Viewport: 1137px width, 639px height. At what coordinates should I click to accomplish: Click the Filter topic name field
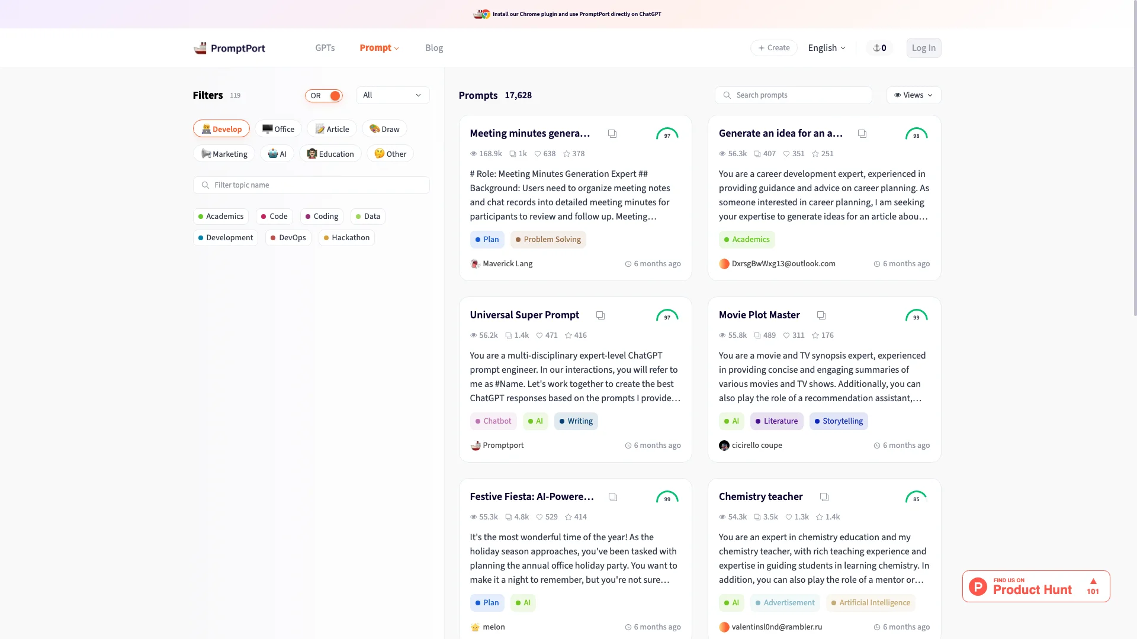(x=311, y=185)
